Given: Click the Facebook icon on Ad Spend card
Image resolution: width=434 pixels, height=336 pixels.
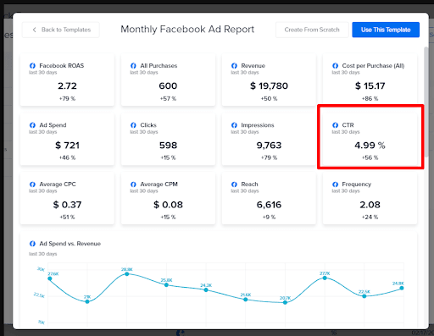Looking at the screenshot, I should coord(32,125).
